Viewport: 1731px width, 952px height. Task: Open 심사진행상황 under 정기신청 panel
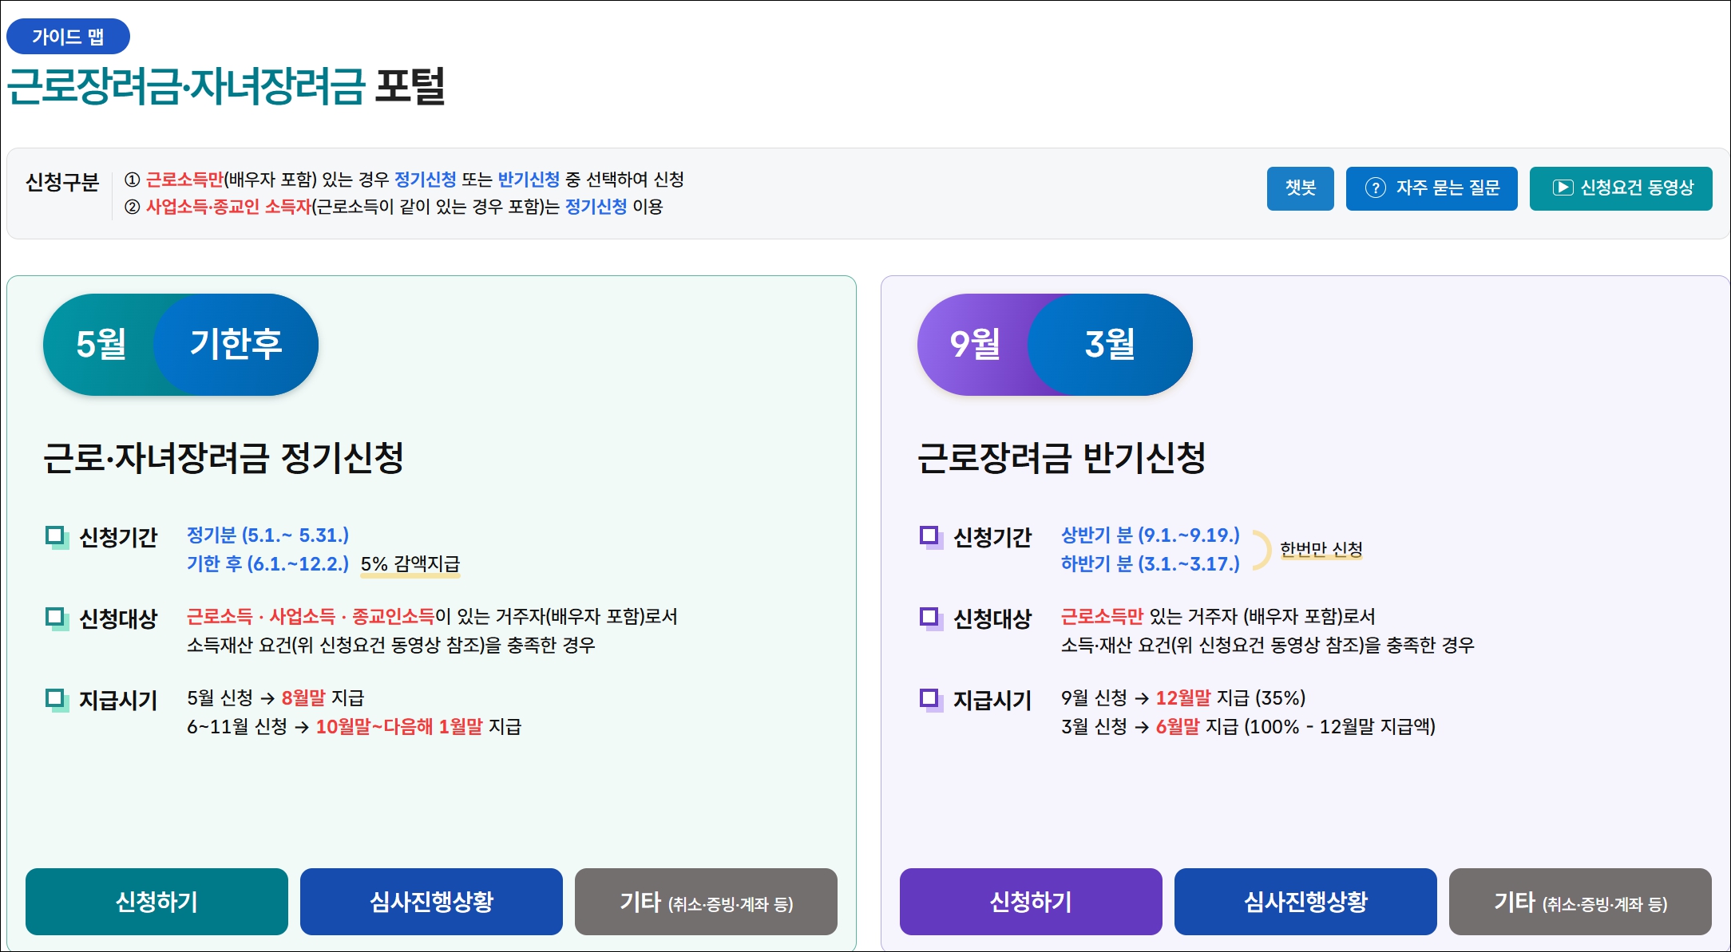click(x=431, y=902)
